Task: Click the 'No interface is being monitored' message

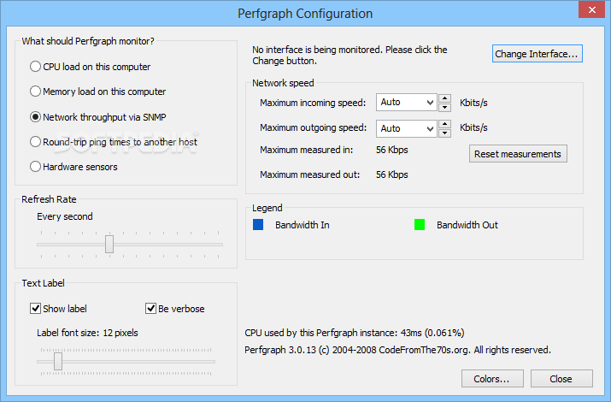Action: pyautogui.click(x=350, y=55)
